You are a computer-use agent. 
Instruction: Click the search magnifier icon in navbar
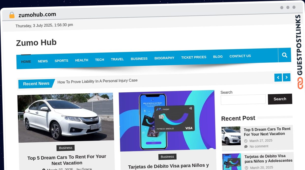pos(284,55)
